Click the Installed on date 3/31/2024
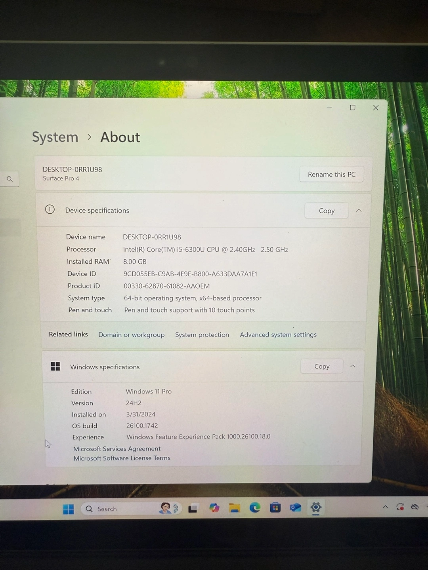Viewport: 428px width, 570px height. pos(141,414)
